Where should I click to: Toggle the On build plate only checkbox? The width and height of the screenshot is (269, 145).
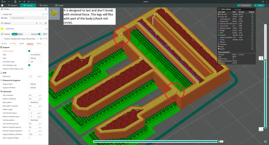point(29,65)
